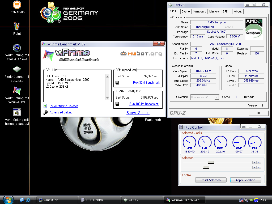
Task: Select the hexus_pifast.bat shortcut icon
Action: 17,112
